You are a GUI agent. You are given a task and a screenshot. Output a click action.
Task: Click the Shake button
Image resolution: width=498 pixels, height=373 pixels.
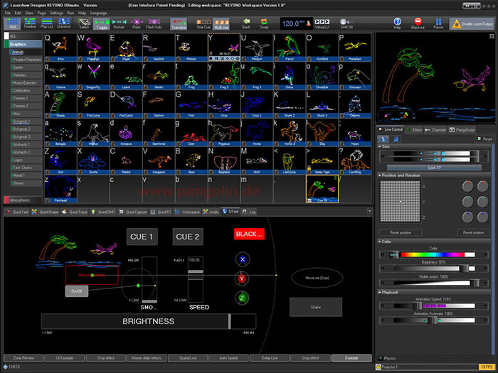coord(316,307)
